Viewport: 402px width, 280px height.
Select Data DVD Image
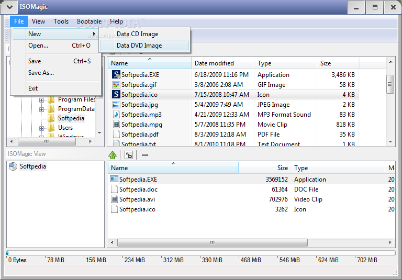(x=144, y=46)
